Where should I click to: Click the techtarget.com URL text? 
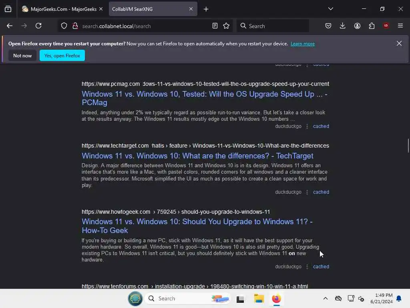coord(205,146)
